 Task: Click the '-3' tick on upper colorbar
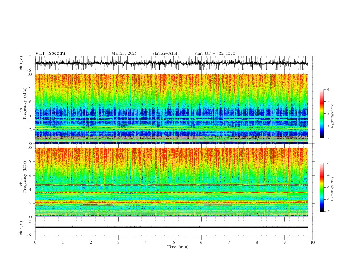(x=328, y=89)
